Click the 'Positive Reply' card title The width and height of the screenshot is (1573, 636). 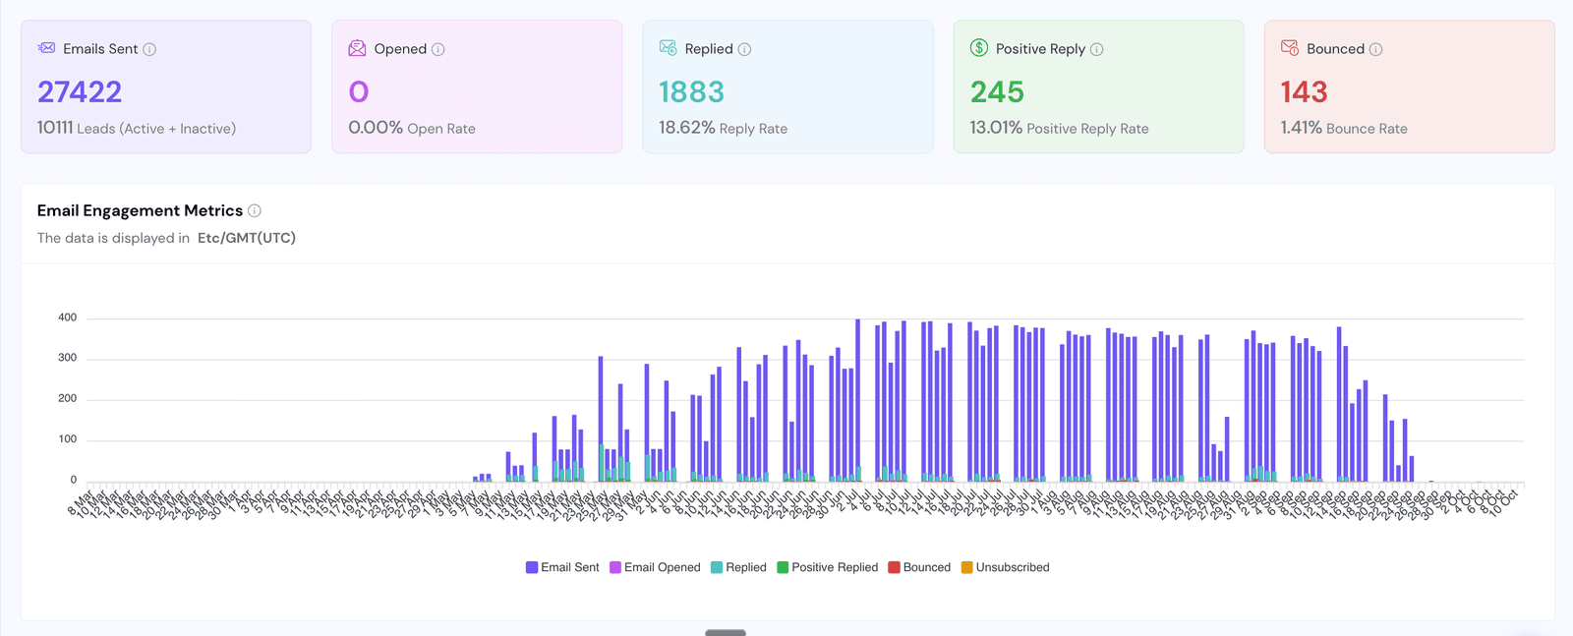[x=1040, y=49]
